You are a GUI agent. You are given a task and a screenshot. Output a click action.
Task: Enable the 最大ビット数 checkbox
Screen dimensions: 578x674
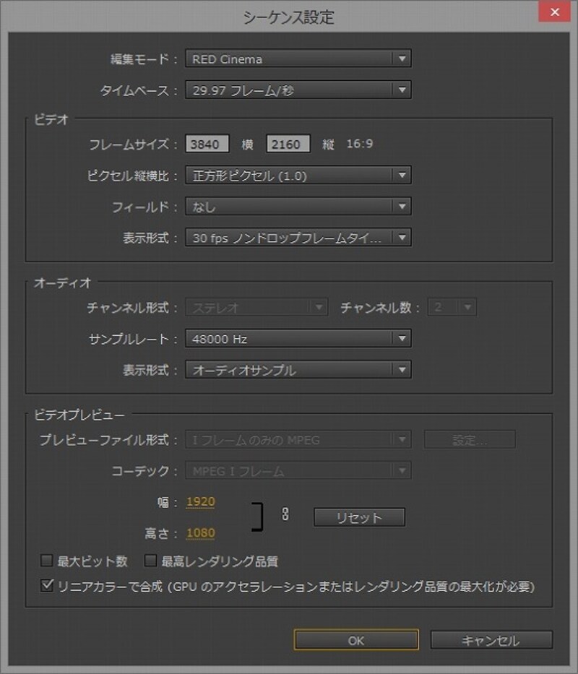(x=47, y=561)
